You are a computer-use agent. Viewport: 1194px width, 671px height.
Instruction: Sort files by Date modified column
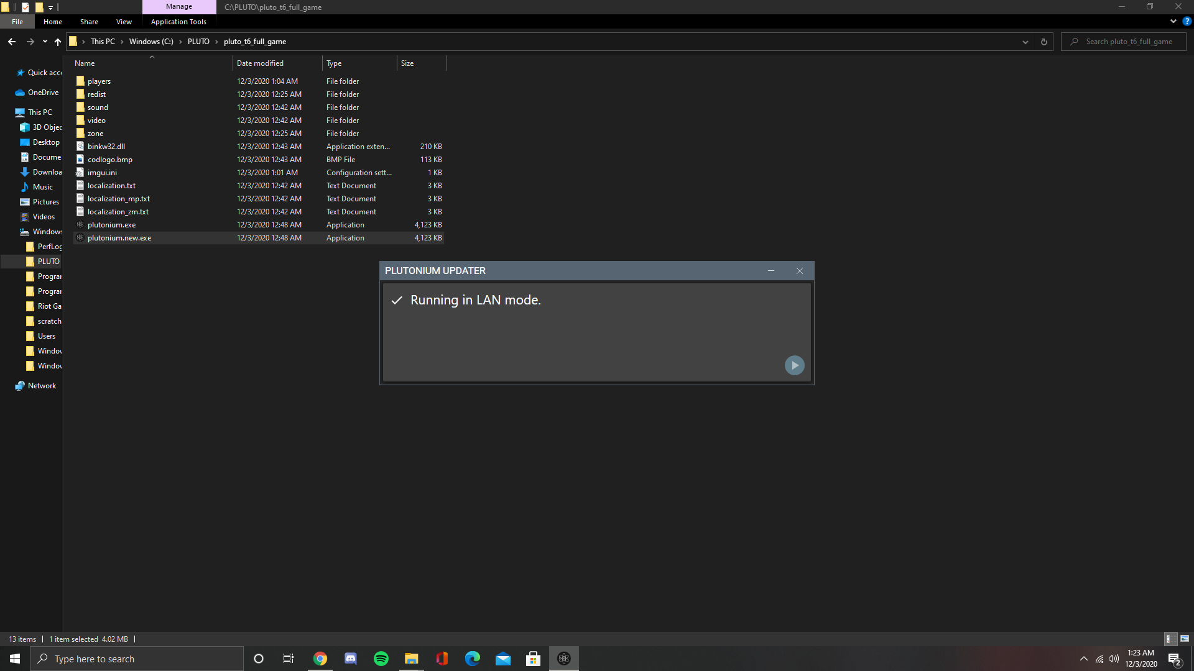pyautogui.click(x=277, y=63)
